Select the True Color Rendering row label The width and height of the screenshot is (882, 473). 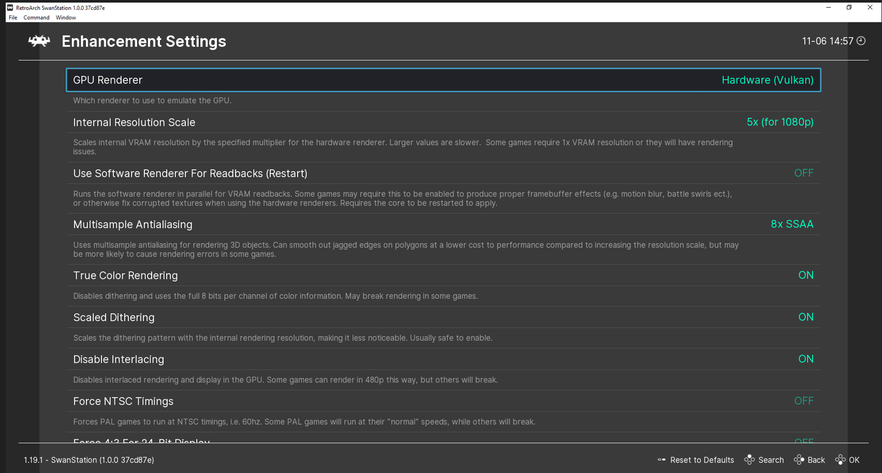click(x=125, y=276)
